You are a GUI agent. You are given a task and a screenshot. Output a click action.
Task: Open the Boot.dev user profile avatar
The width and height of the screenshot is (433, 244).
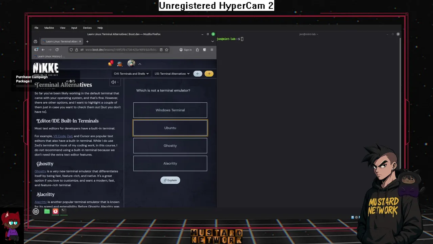131,63
